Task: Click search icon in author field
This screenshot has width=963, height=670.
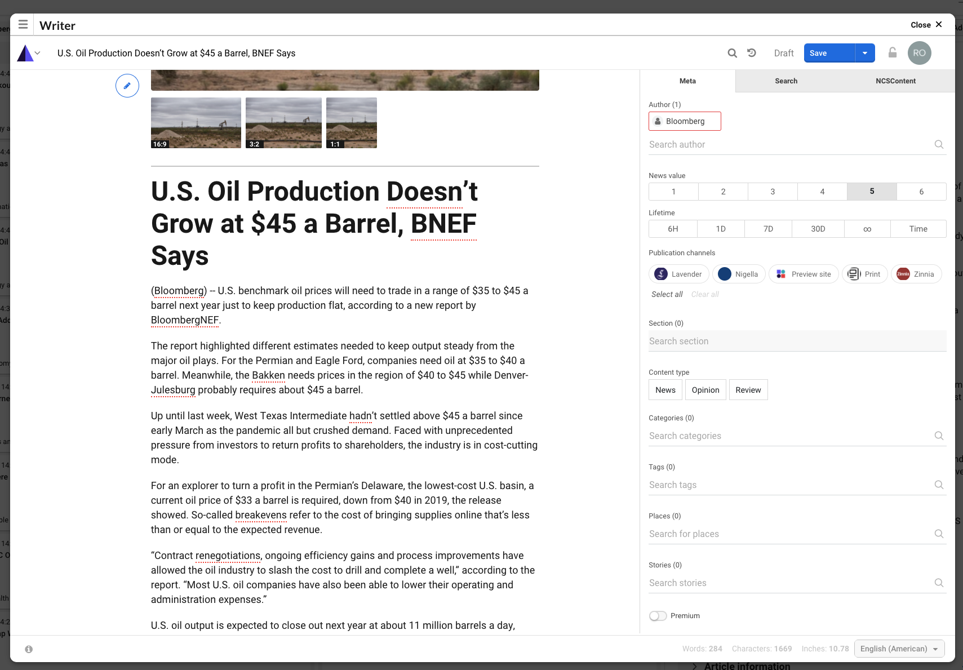Action: click(x=939, y=144)
